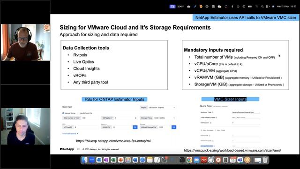Open Google Chrome from the dock
This screenshot has width=300, height=169.
coord(189,160)
